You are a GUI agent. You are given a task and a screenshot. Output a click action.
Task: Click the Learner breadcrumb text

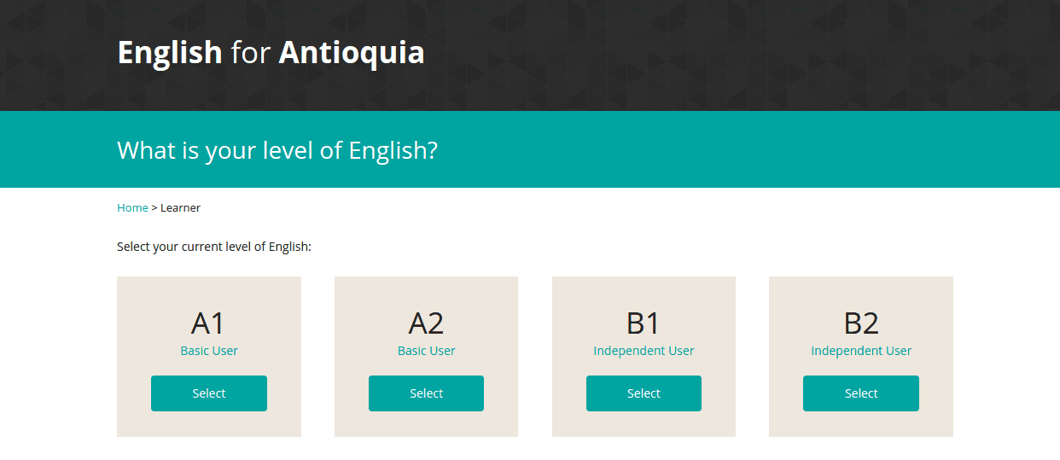coord(180,207)
